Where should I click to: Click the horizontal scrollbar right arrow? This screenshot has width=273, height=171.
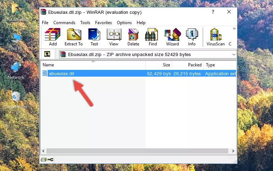point(233,151)
